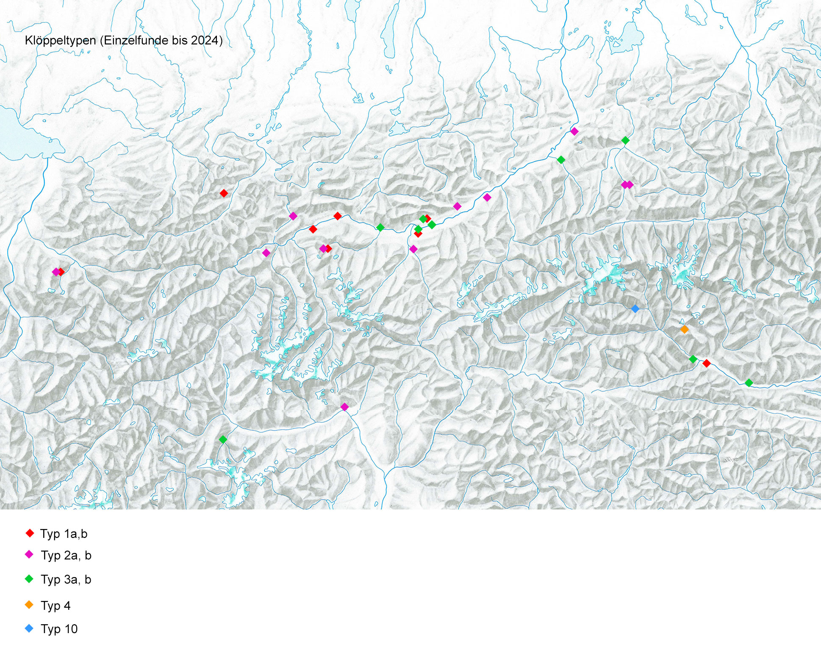
Task: Click the green diamond in the legend
Action: 29,579
